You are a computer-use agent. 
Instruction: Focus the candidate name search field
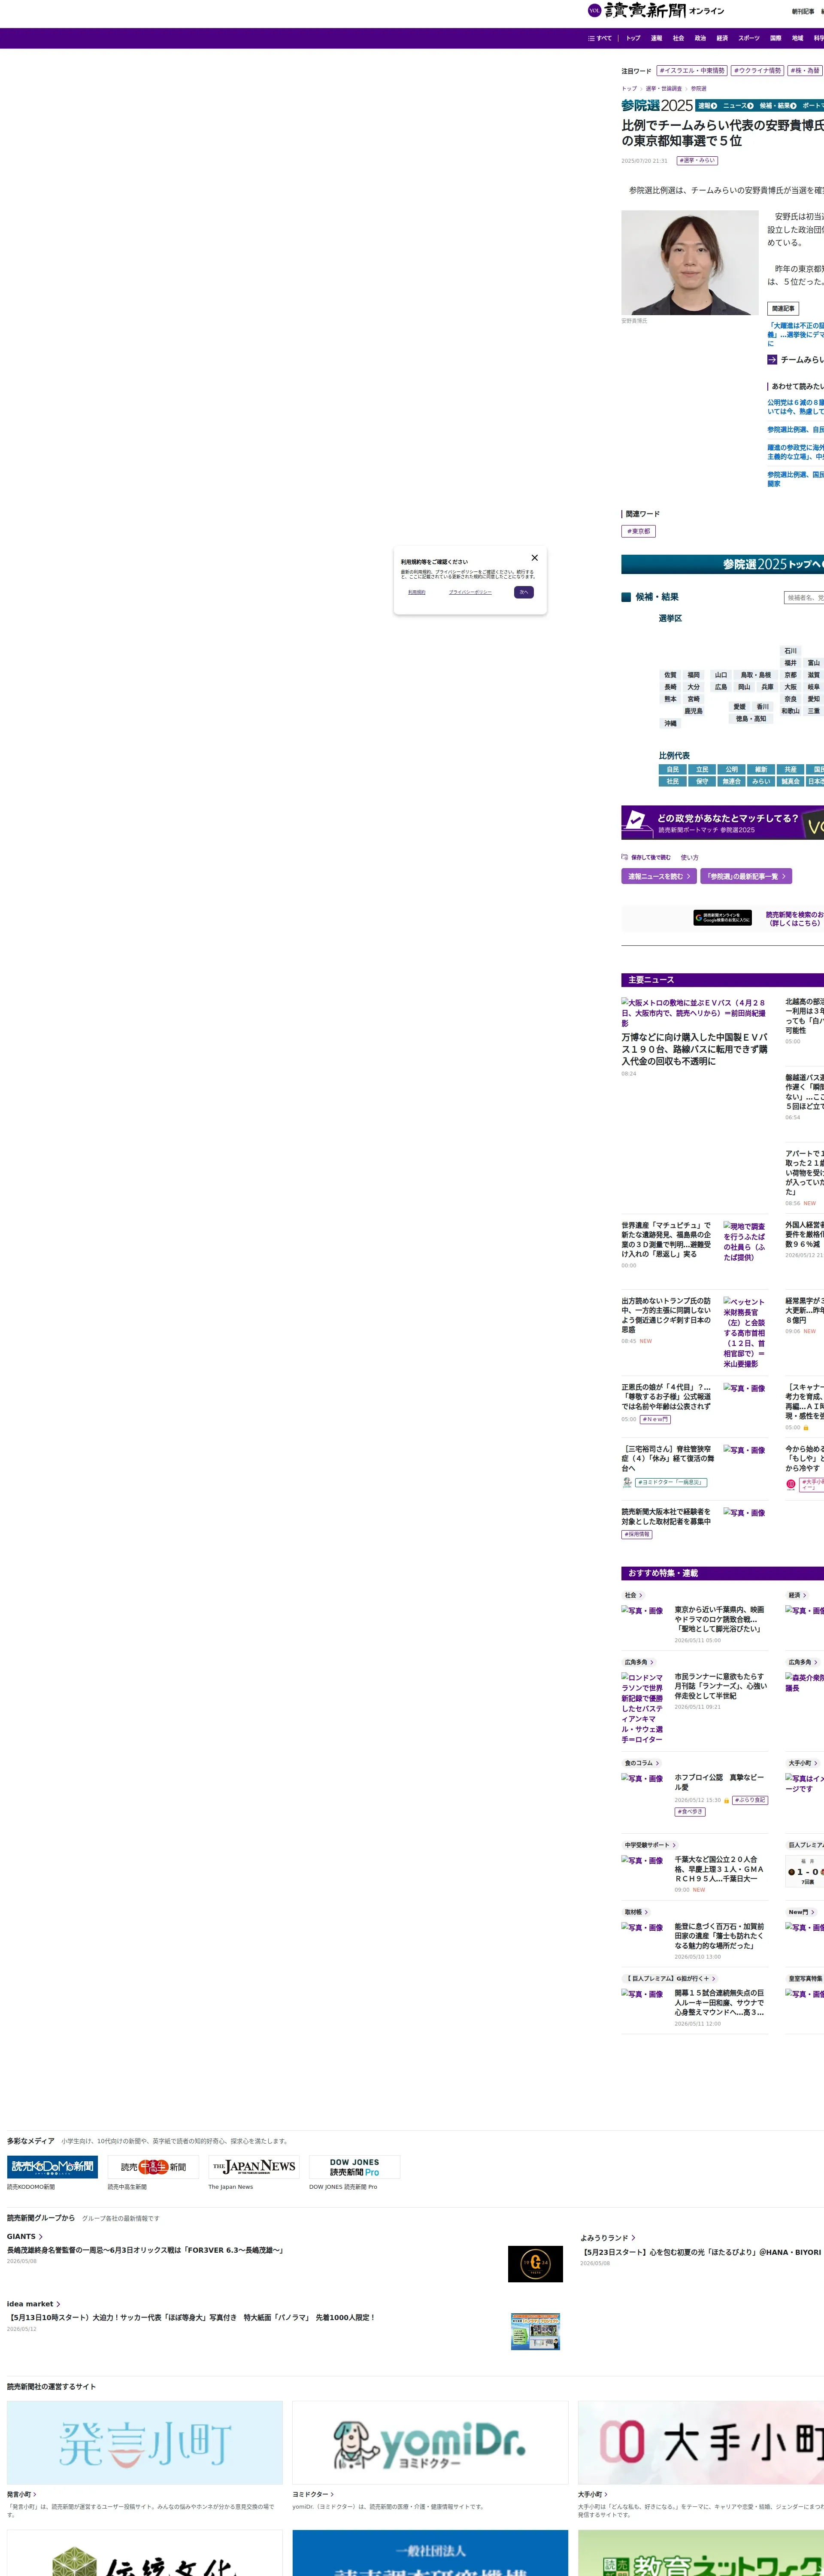click(x=804, y=598)
